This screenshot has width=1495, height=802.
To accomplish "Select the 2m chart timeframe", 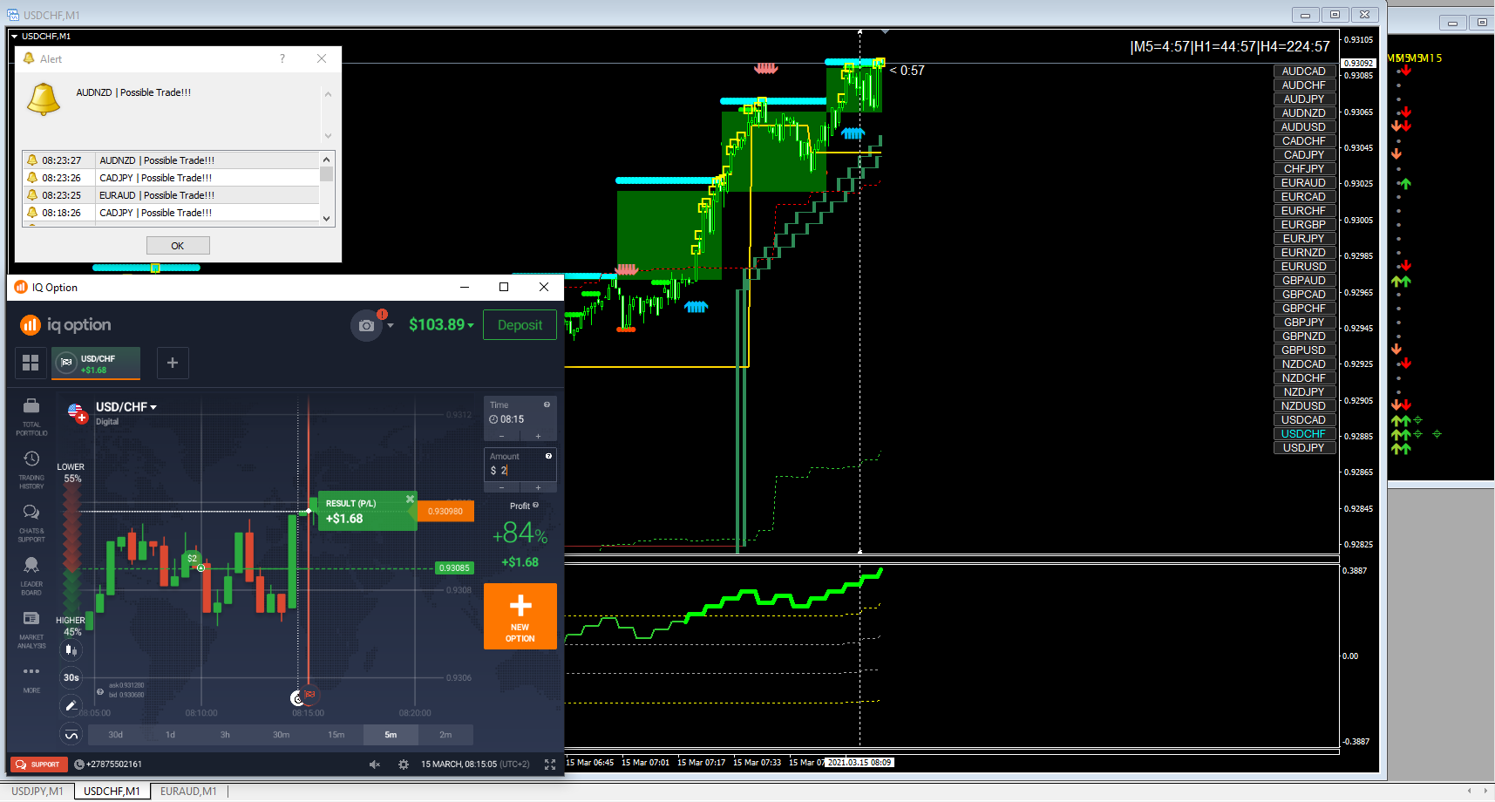I will [x=445, y=735].
